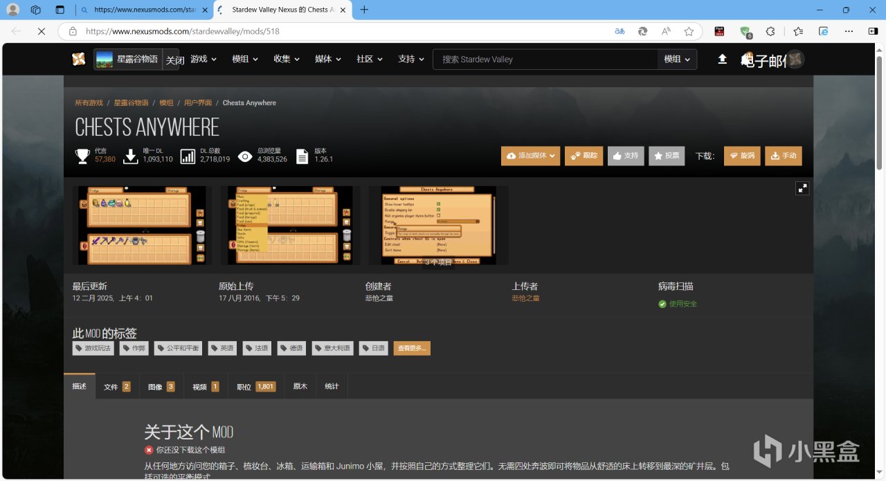Click the address bar URL

click(183, 31)
